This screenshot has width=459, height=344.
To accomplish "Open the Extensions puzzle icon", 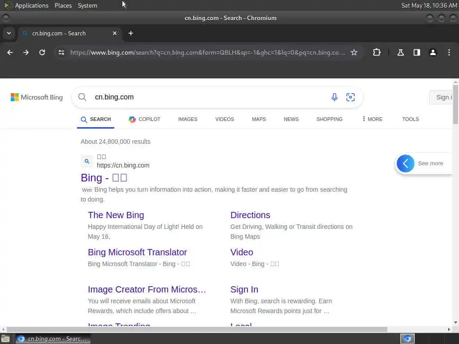I will point(377,52).
